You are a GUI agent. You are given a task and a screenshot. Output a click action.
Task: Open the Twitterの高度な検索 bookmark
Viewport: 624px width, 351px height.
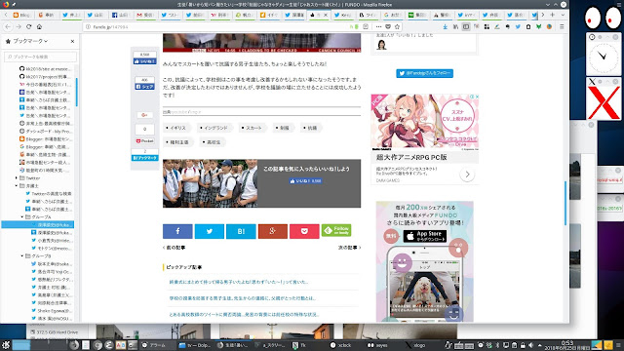49,193
